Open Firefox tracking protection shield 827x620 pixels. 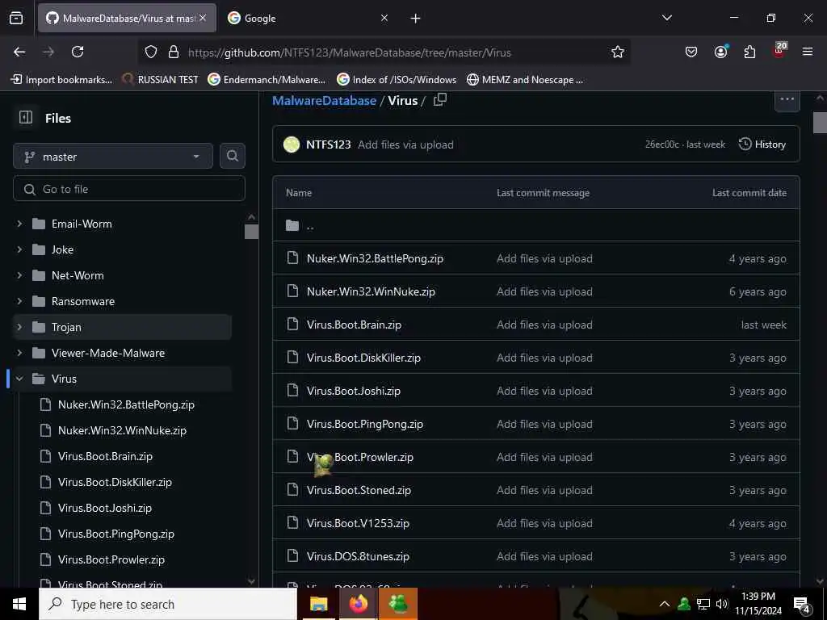pos(151,52)
